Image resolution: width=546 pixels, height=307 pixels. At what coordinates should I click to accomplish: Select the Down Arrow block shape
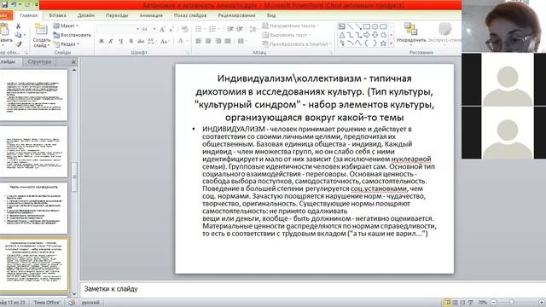[375, 35]
